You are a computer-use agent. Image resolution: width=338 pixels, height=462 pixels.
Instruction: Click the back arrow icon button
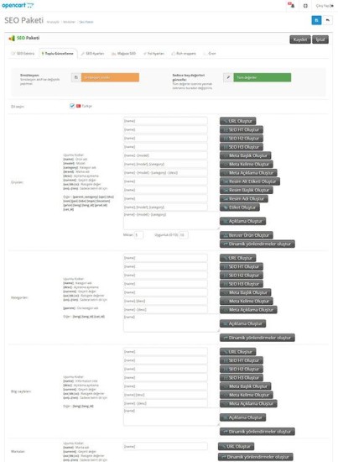(328, 20)
